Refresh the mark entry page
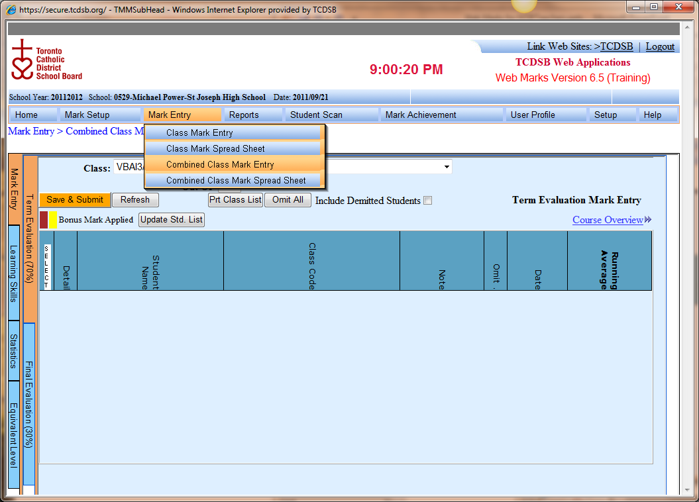The width and height of the screenshot is (699, 502). (x=135, y=199)
